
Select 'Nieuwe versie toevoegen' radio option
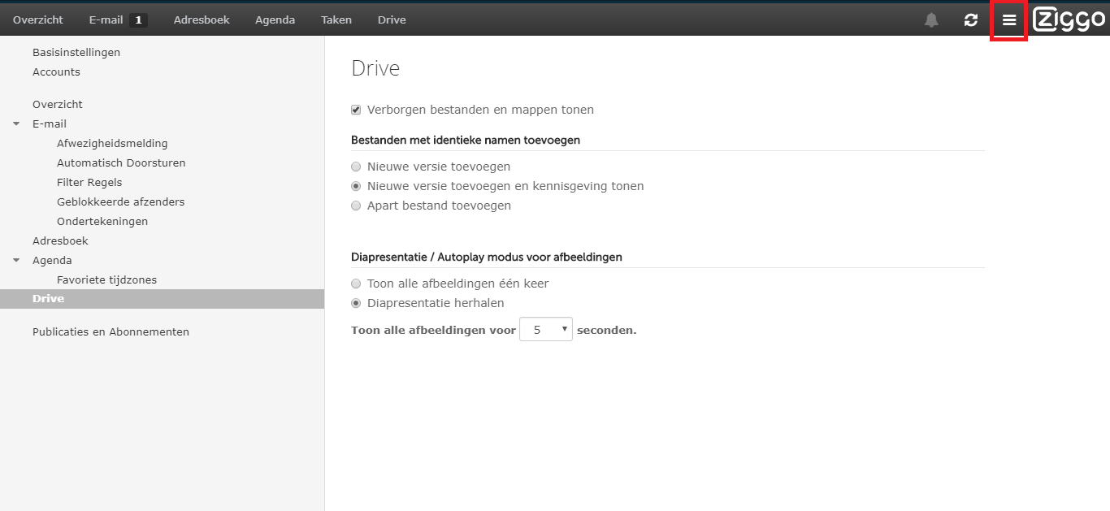coord(356,167)
